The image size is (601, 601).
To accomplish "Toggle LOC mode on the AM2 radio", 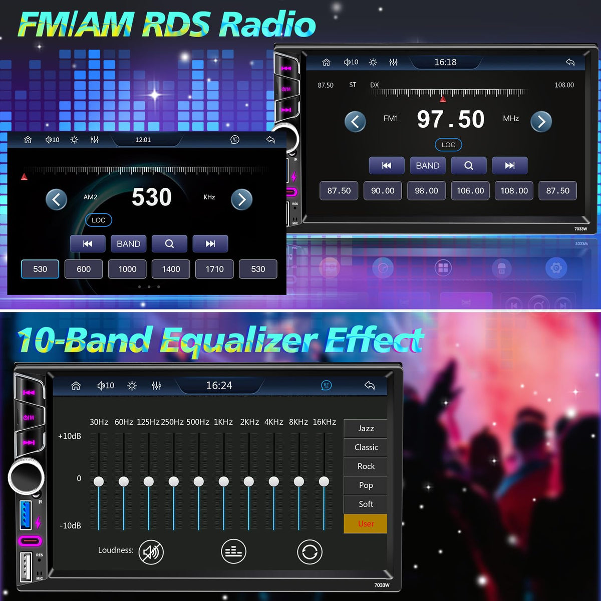I will 99,220.
